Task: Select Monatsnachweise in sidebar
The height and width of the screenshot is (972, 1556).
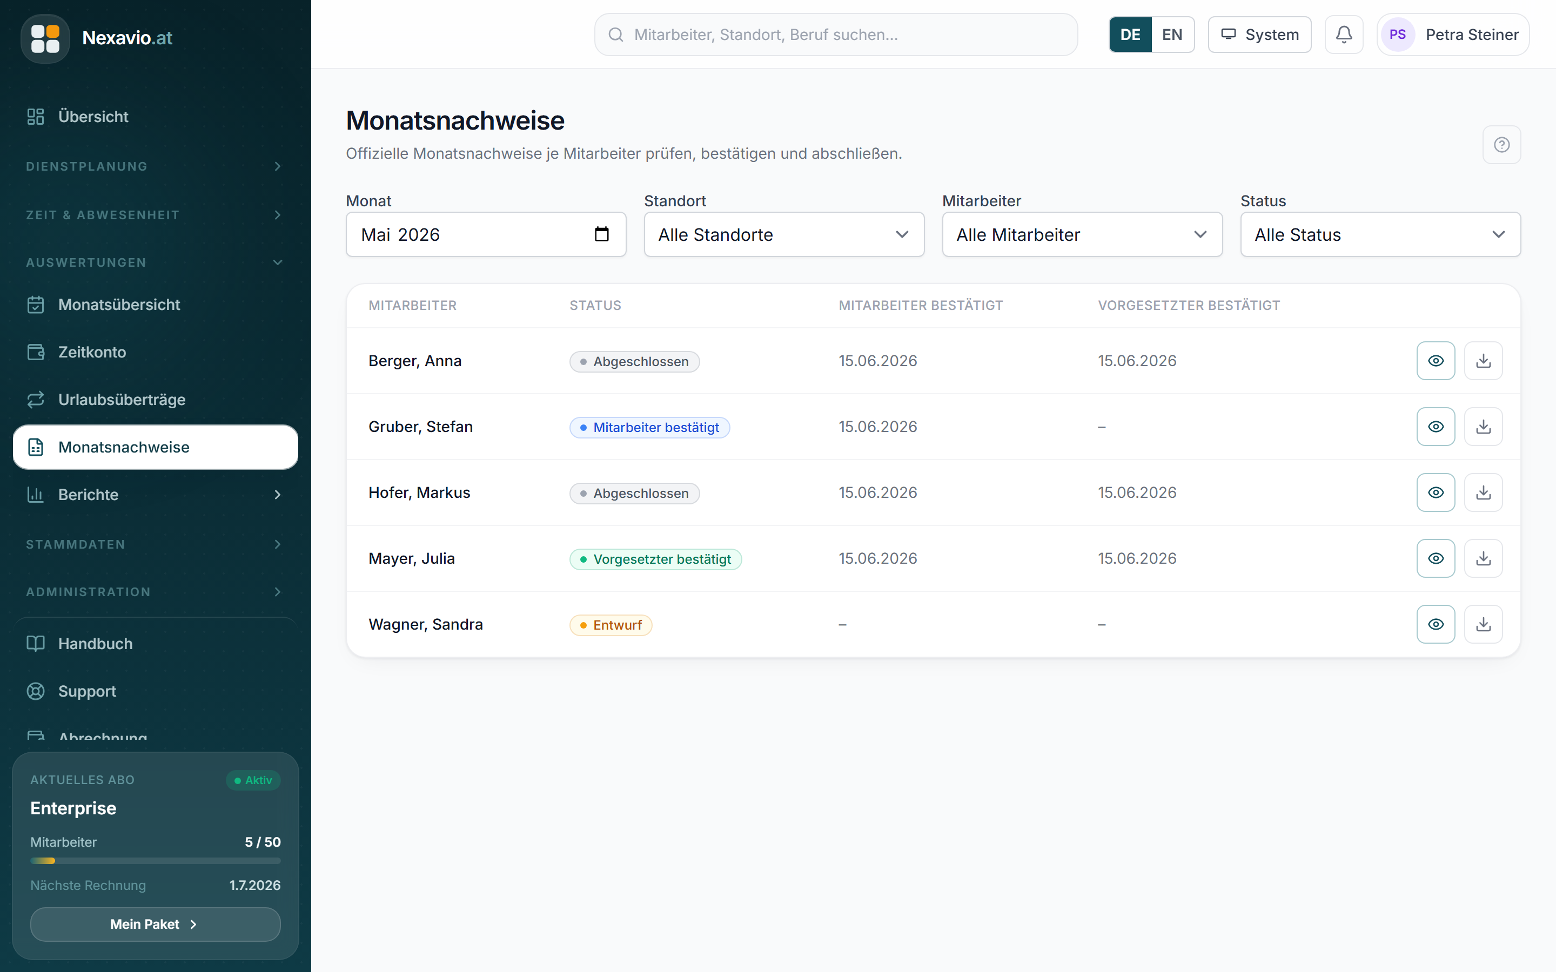Action: (155, 448)
